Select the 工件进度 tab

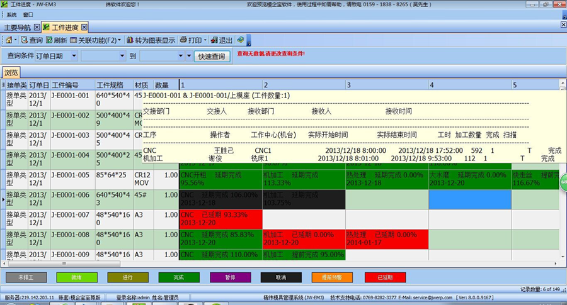65,28
